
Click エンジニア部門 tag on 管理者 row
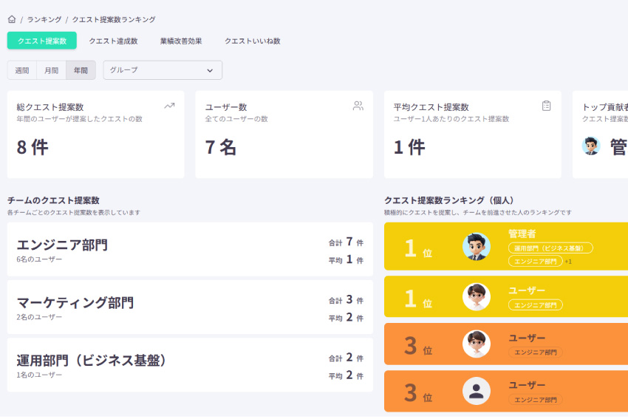(x=536, y=261)
